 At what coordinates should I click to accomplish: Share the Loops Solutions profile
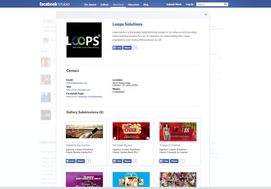click(x=127, y=47)
